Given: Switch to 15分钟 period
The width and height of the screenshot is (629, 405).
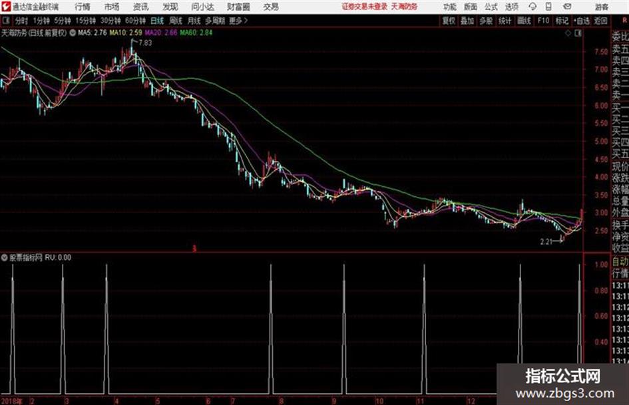Looking at the screenshot, I should coord(85,21).
